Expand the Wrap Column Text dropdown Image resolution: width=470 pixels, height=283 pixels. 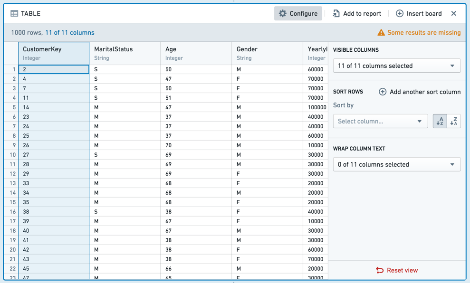click(396, 164)
